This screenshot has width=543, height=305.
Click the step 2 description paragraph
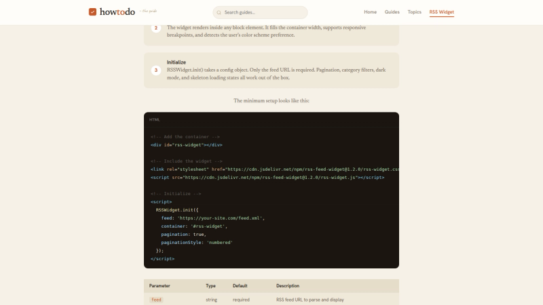tap(266, 31)
